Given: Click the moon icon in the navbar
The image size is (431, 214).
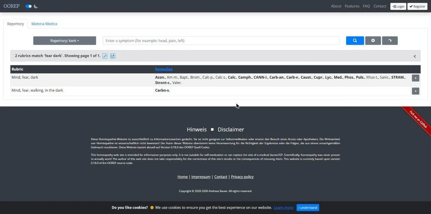Looking at the screenshot, I should point(36,6).
